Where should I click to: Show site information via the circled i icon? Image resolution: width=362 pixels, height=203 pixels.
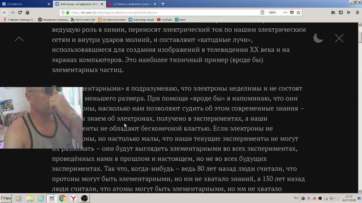(x=63, y=12)
